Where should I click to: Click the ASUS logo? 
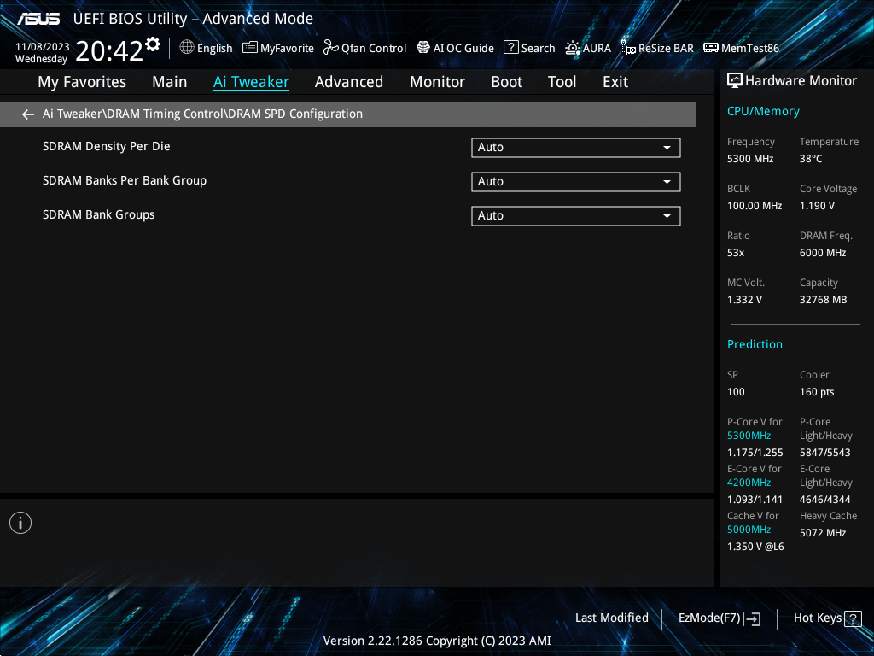[38, 19]
